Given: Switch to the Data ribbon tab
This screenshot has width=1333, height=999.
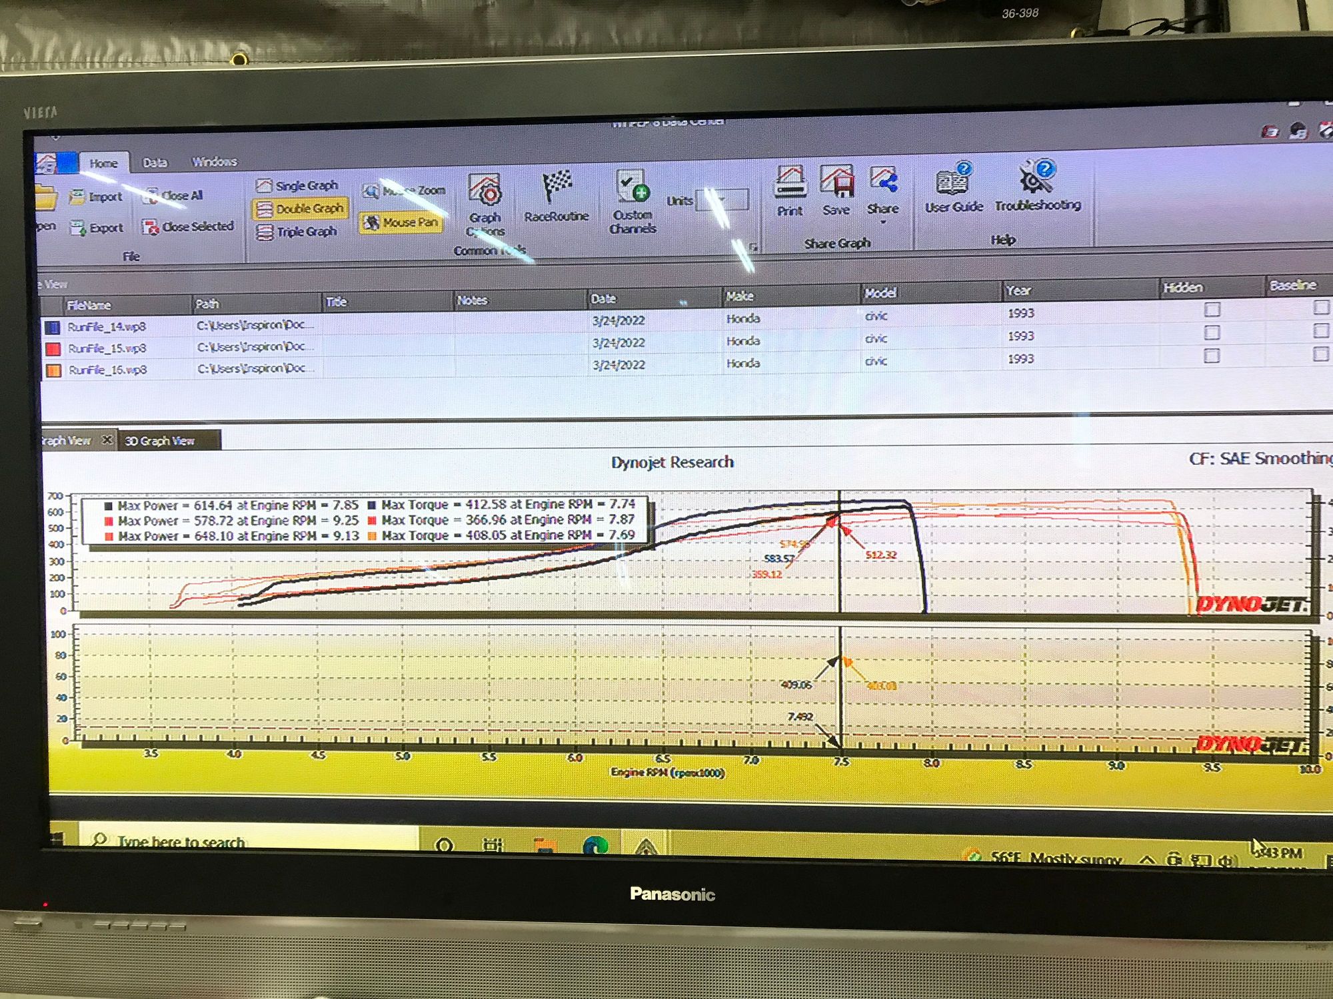Looking at the screenshot, I should click(x=155, y=163).
